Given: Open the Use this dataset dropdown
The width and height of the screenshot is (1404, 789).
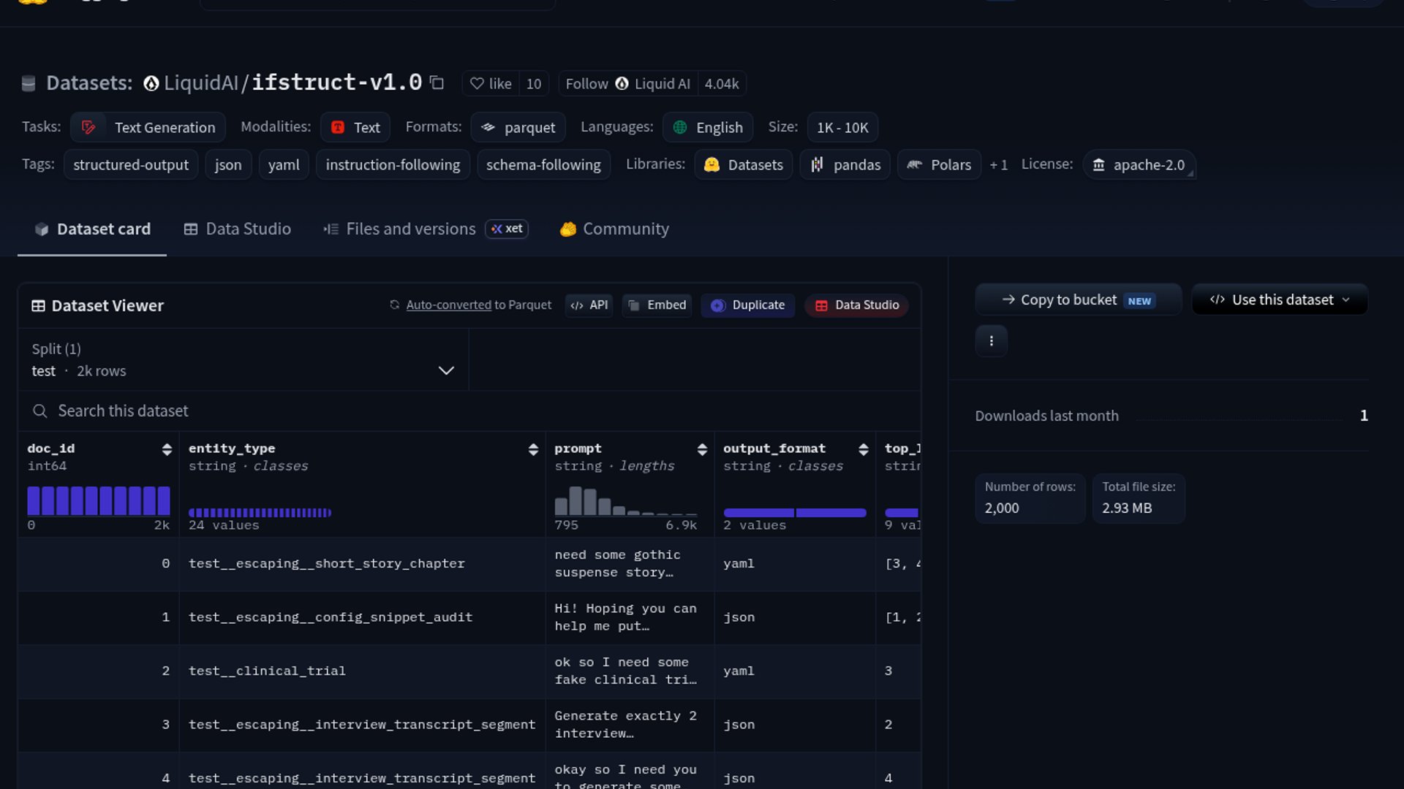Looking at the screenshot, I should pos(1280,300).
